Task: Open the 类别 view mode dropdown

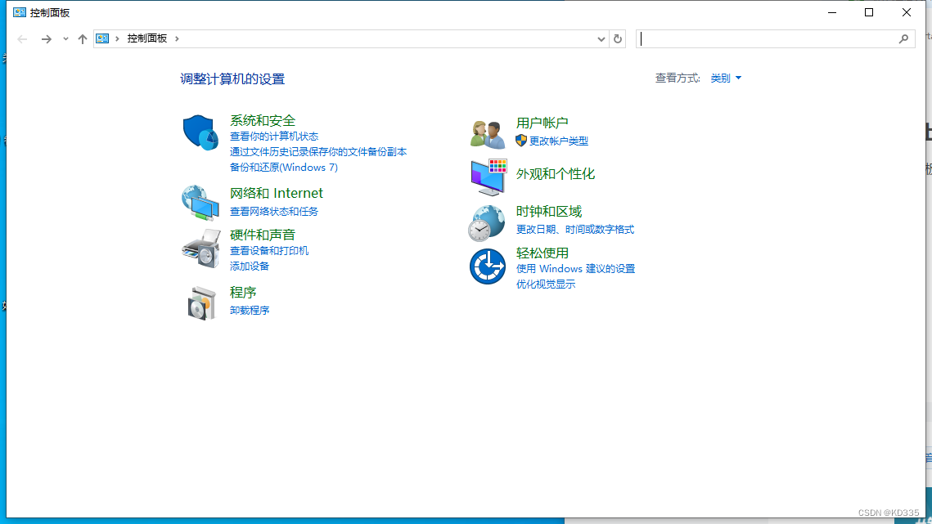Action: 726,78
